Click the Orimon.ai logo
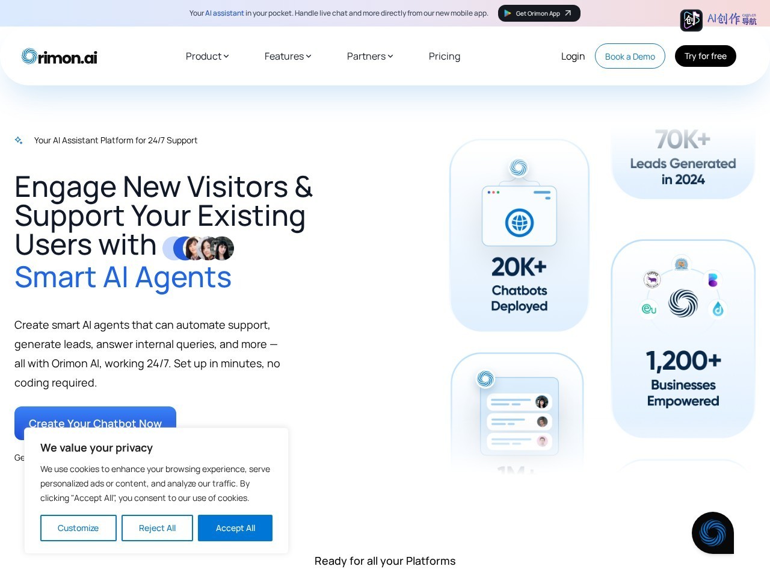Viewport: 770px width, 578px height. (x=59, y=57)
